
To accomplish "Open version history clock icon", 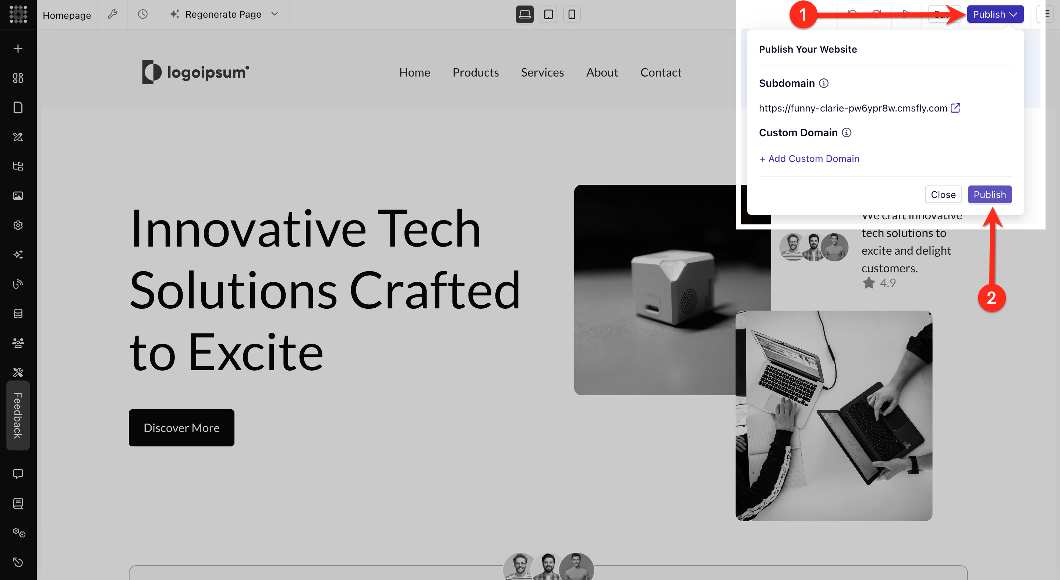I will tap(142, 14).
